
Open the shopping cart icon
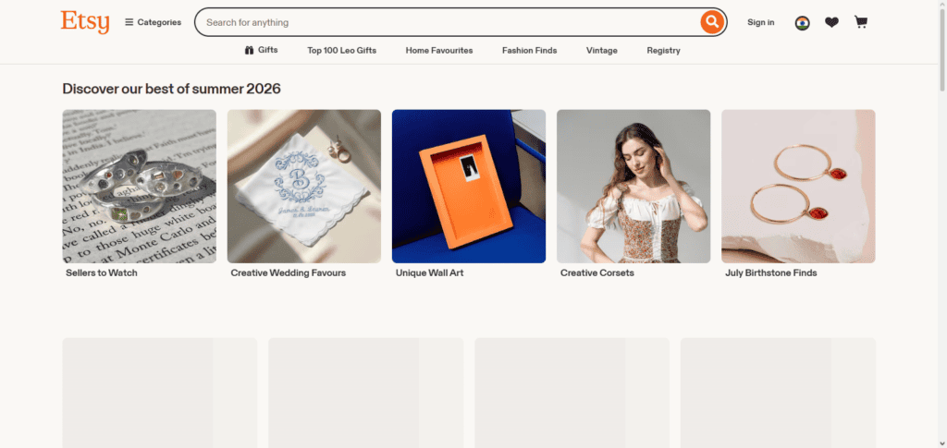(x=861, y=22)
